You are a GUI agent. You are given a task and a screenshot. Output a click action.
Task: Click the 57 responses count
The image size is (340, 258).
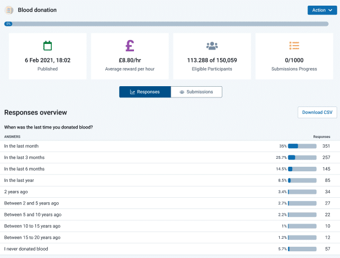[x=328, y=249]
